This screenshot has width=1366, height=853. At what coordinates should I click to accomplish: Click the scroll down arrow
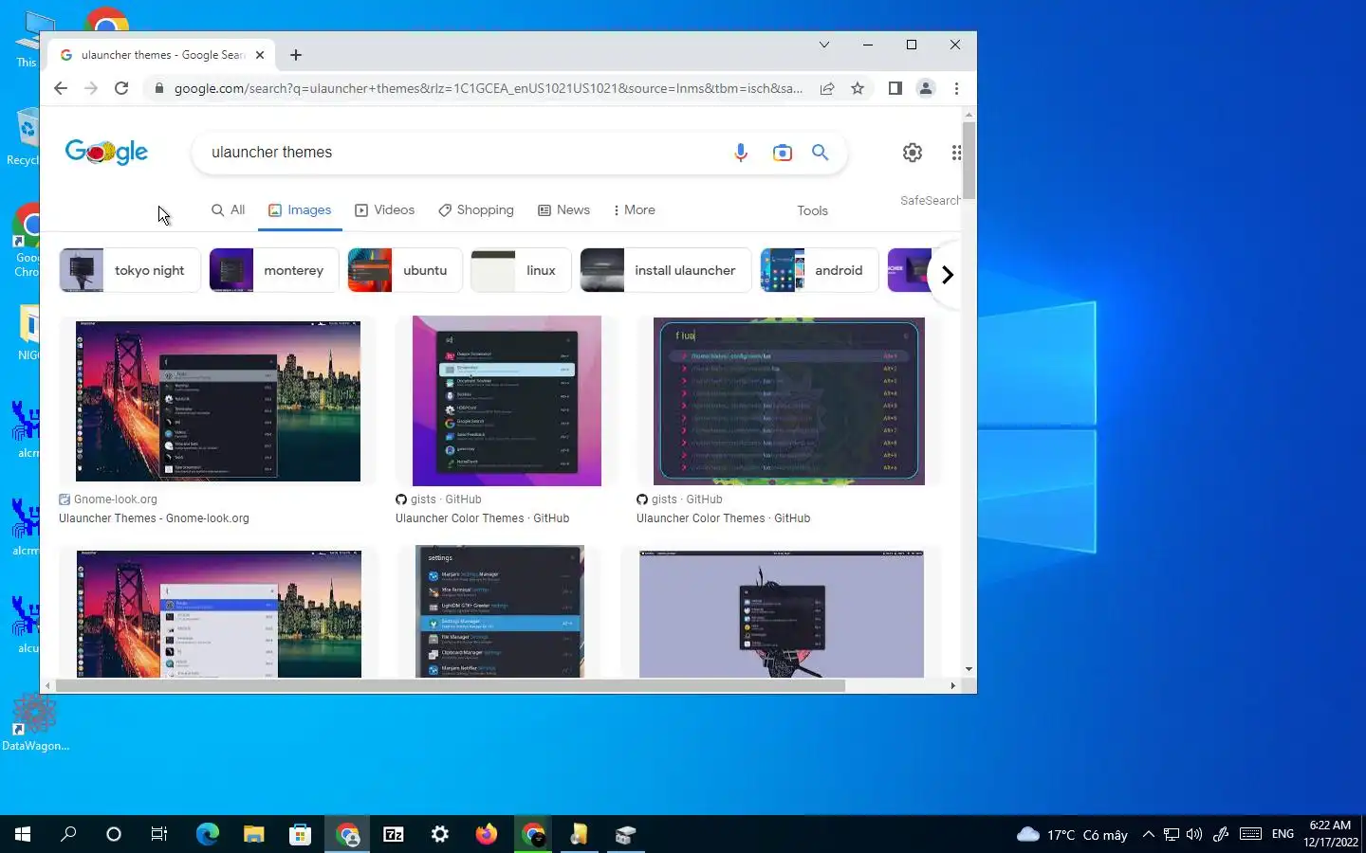pos(969,669)
